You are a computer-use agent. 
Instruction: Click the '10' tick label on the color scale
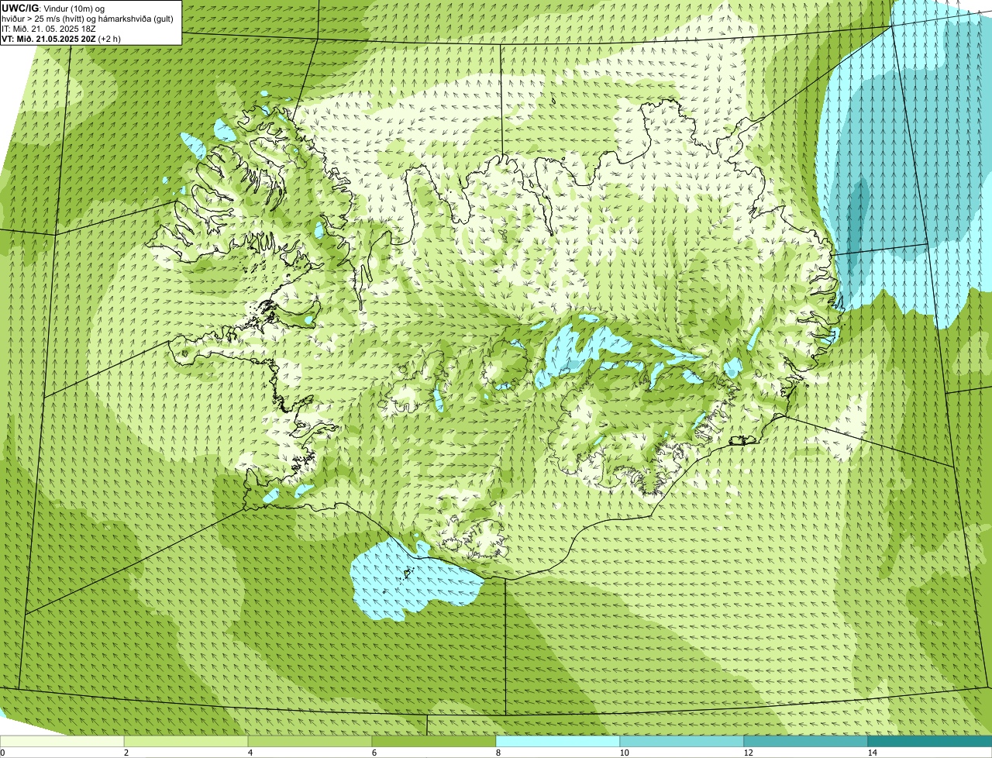click(624, 753)
